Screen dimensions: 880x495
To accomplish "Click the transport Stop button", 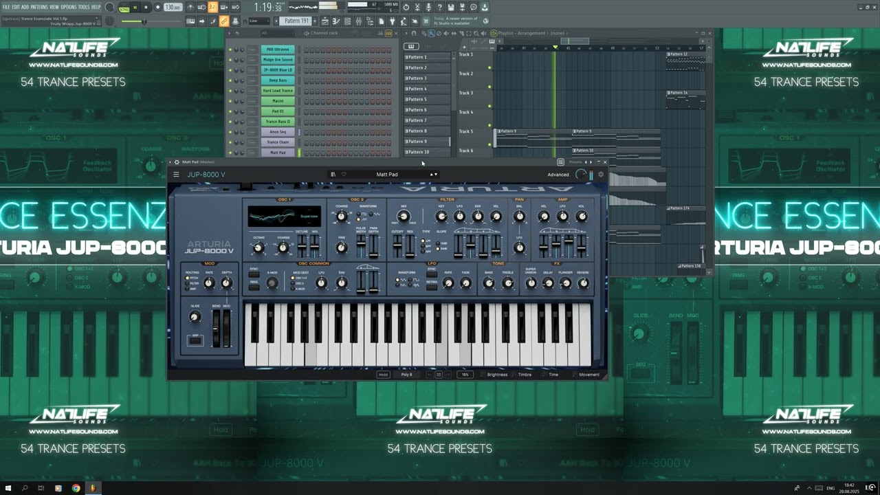I will tap(146, 8).
